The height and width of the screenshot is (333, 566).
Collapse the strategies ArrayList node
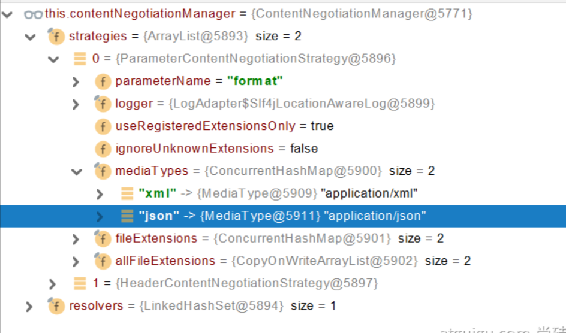pos(30,37)
